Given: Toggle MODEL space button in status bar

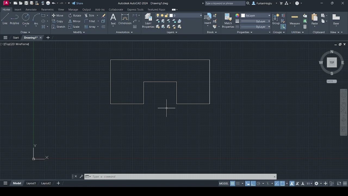Looking at the screenshot, I should (x=224, y=183).
